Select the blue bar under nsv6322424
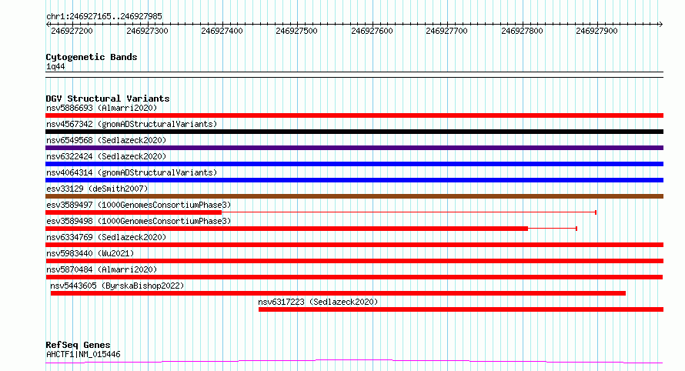Screen dimensions: 685x371 click(x=354, y=164)
